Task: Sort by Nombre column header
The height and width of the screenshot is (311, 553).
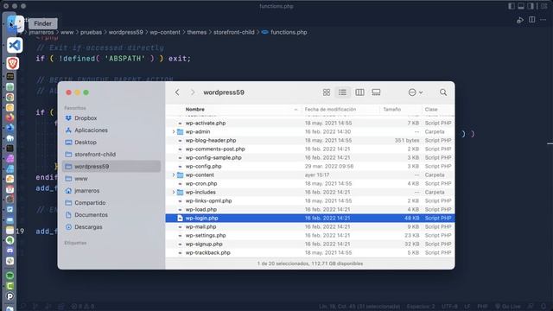Action: point(195,110)
